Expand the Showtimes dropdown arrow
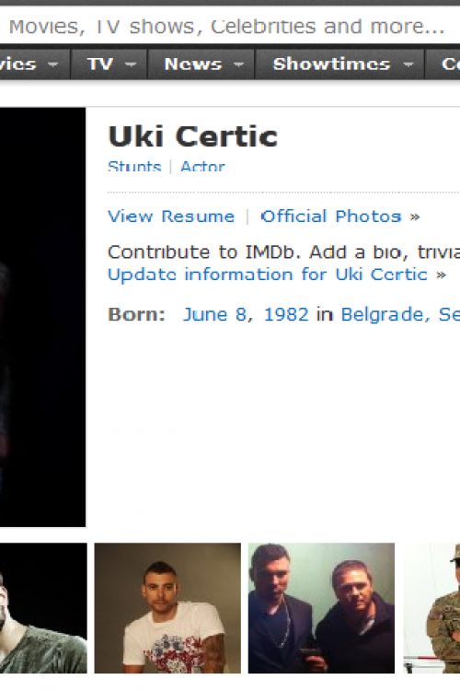 coord(408,64)
